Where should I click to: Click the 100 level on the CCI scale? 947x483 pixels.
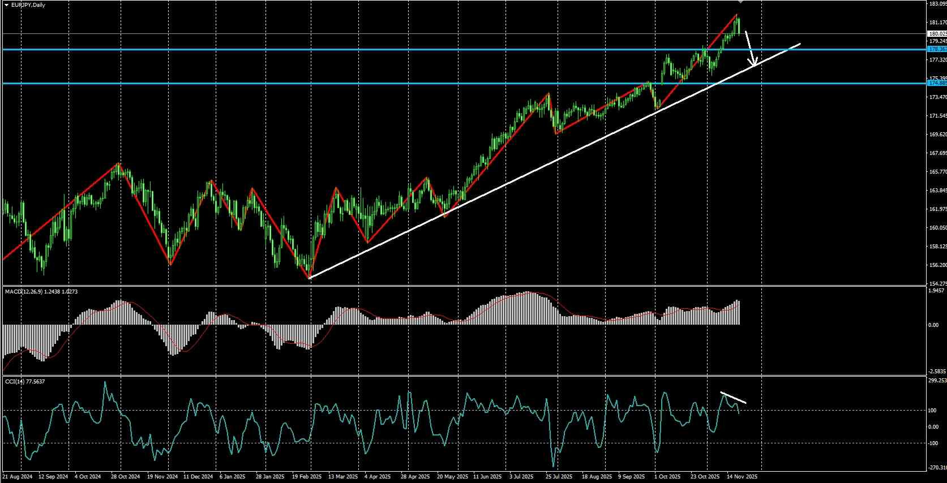coord(933,410)
